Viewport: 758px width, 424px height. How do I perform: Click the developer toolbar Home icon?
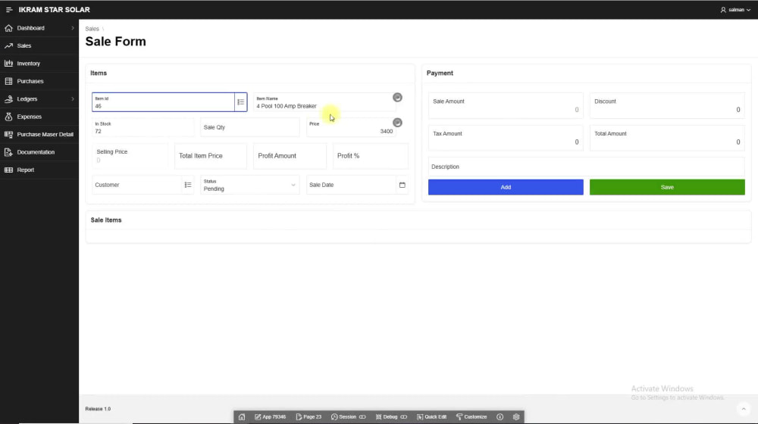coord(242,416)
